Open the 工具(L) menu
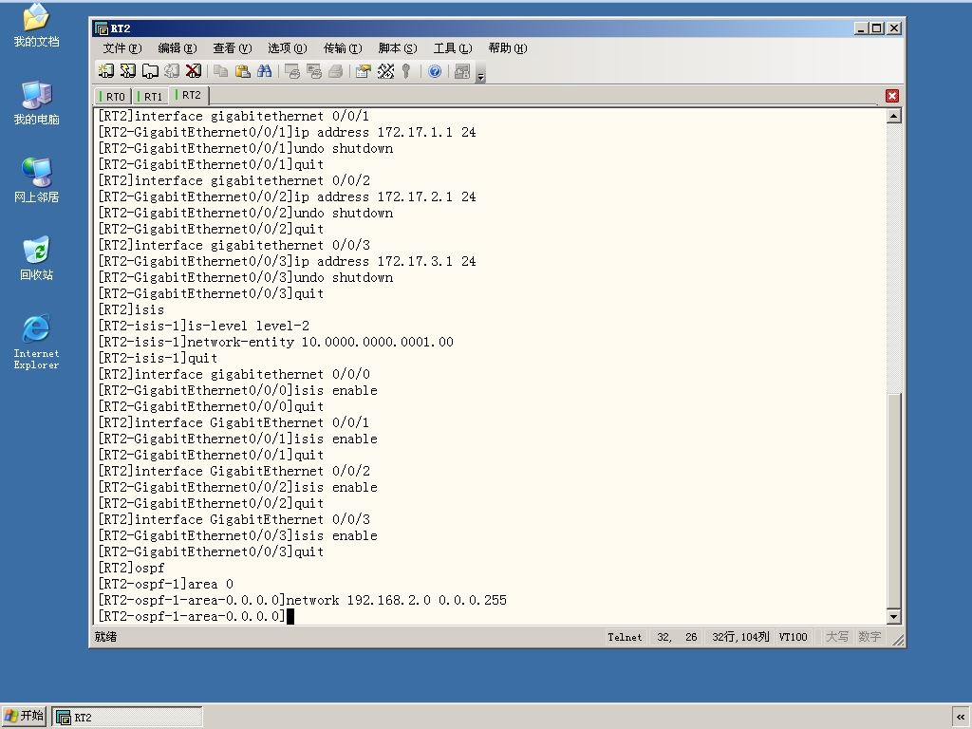Image resolution: width=972 pixels, height=729 pixels. pyautogui.click(x=453, y=48)
